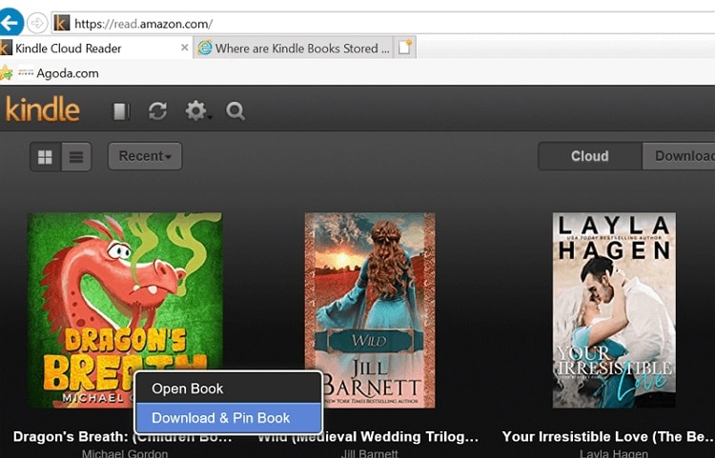Viewport: 715px width, 458px height.
Task: Click Your Irresistible Love title text
Action: (x=608, y=437)
